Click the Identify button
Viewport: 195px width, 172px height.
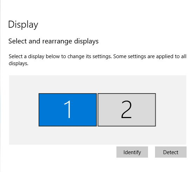[x=132, y=152]
